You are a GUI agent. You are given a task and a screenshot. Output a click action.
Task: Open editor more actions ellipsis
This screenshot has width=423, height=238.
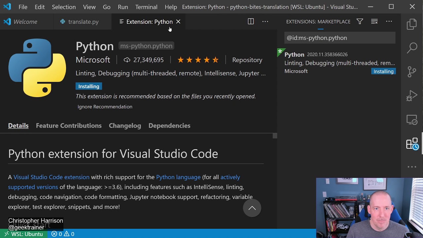point(265,21)
